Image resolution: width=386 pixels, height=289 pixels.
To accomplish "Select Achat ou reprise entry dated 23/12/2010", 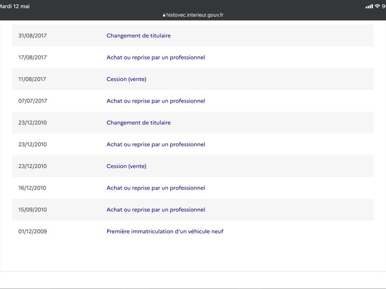I will click(x=155, y=144).
